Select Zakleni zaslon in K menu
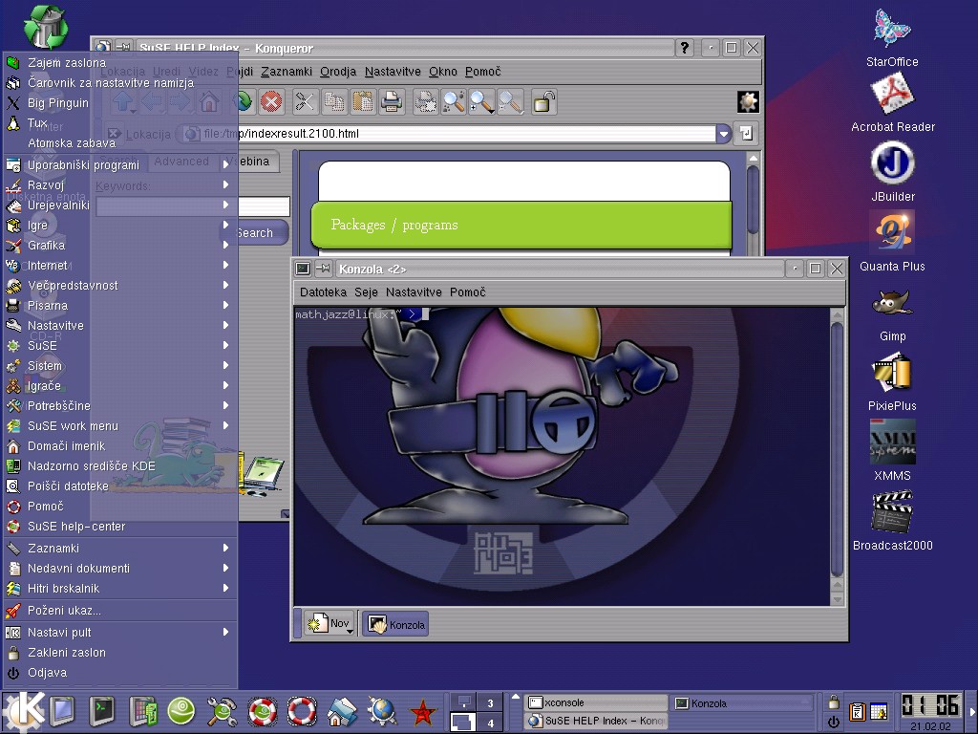Image resolution: width=978 pixels, height=734 pixels. [x=120, y=652]
